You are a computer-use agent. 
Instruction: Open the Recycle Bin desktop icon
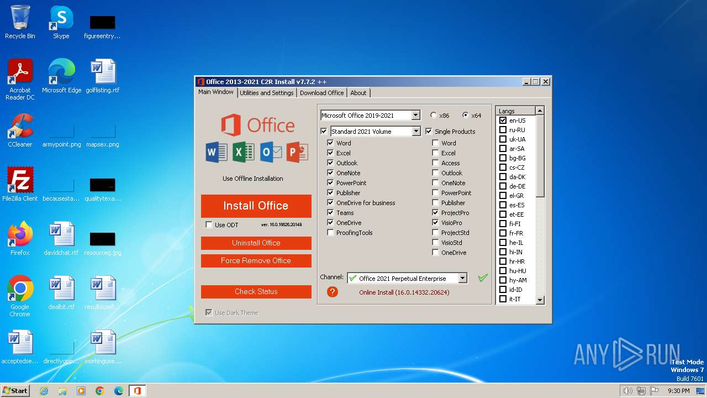click(x=20, y=22)
